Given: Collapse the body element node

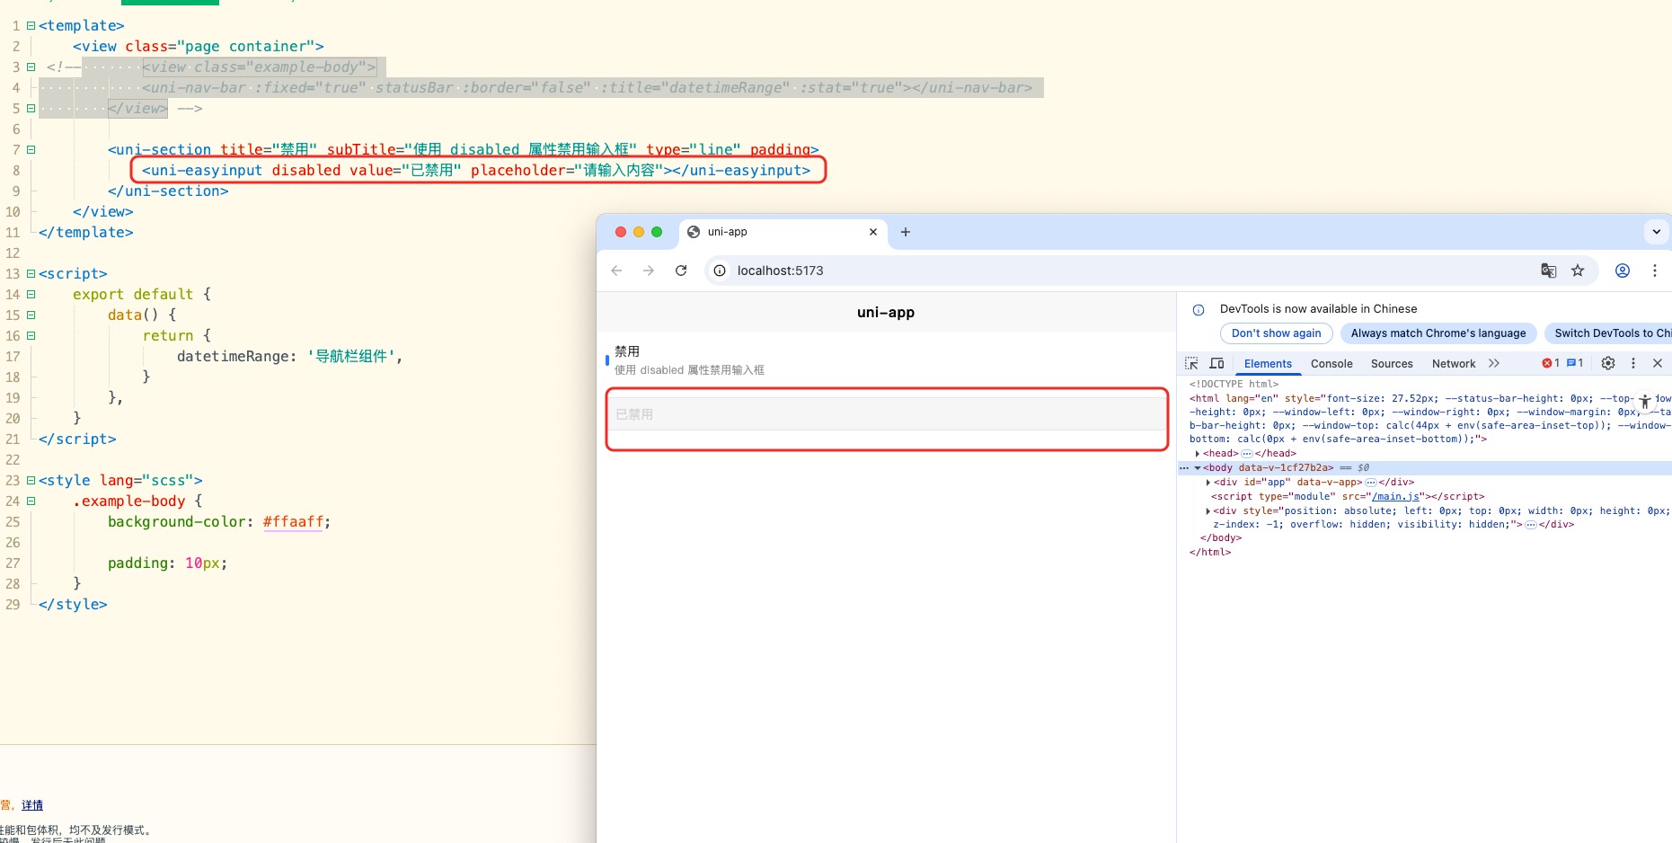Looking at the screenshot, I should click(x=1198, y=468).
